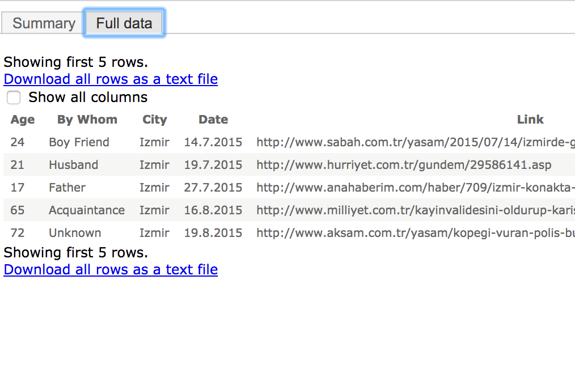Click the Husband cell
This screenshot has height=373, width=575.
(x=73, y=165)
